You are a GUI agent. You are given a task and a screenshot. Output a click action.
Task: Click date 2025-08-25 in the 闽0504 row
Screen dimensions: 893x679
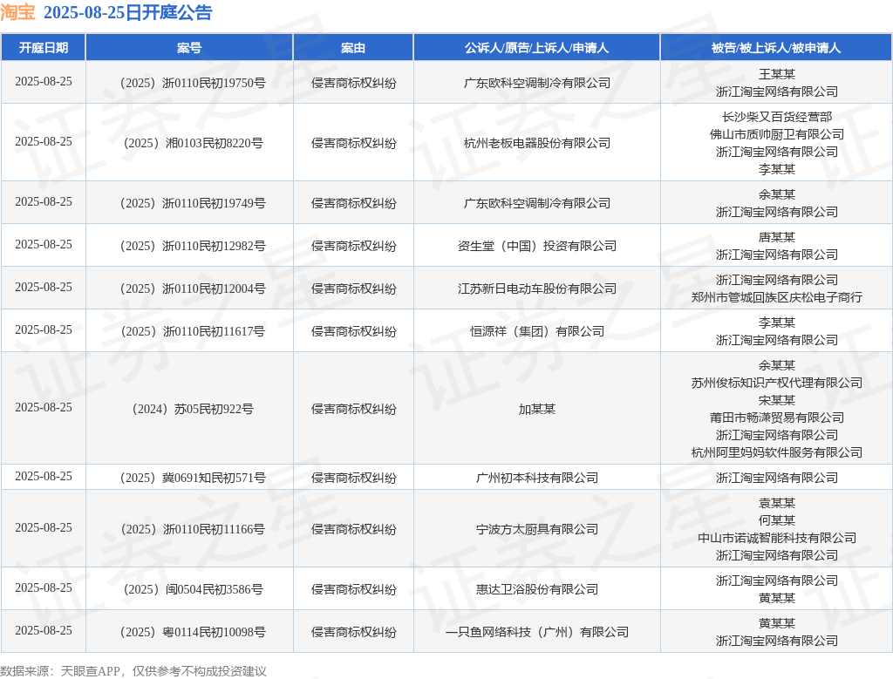(44, 587)
